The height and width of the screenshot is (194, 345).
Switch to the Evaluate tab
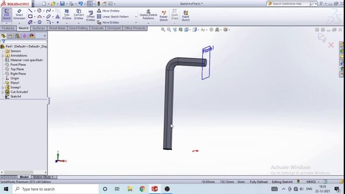(98, 28)
